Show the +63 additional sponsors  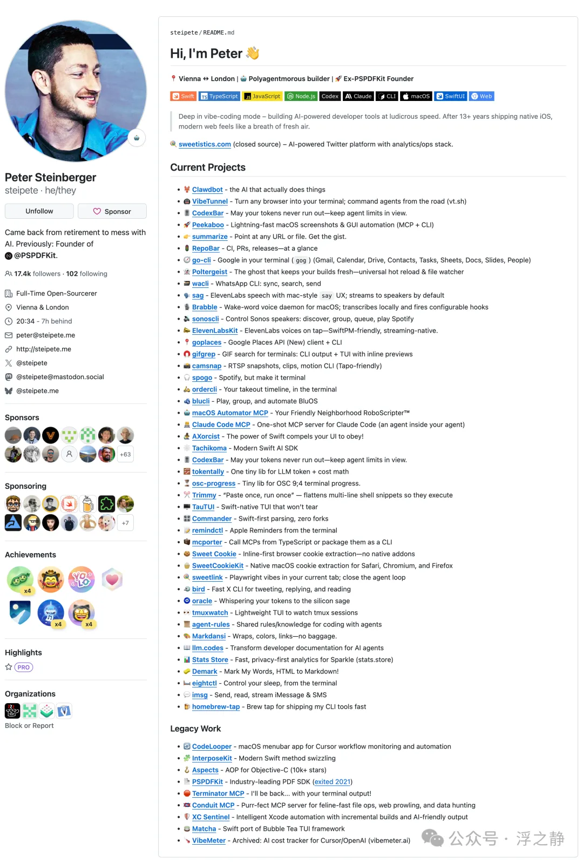pyautogui.click(x=125, y=454)
